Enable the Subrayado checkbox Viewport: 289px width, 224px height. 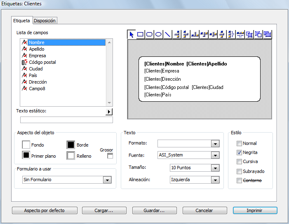tap(239, 171)
